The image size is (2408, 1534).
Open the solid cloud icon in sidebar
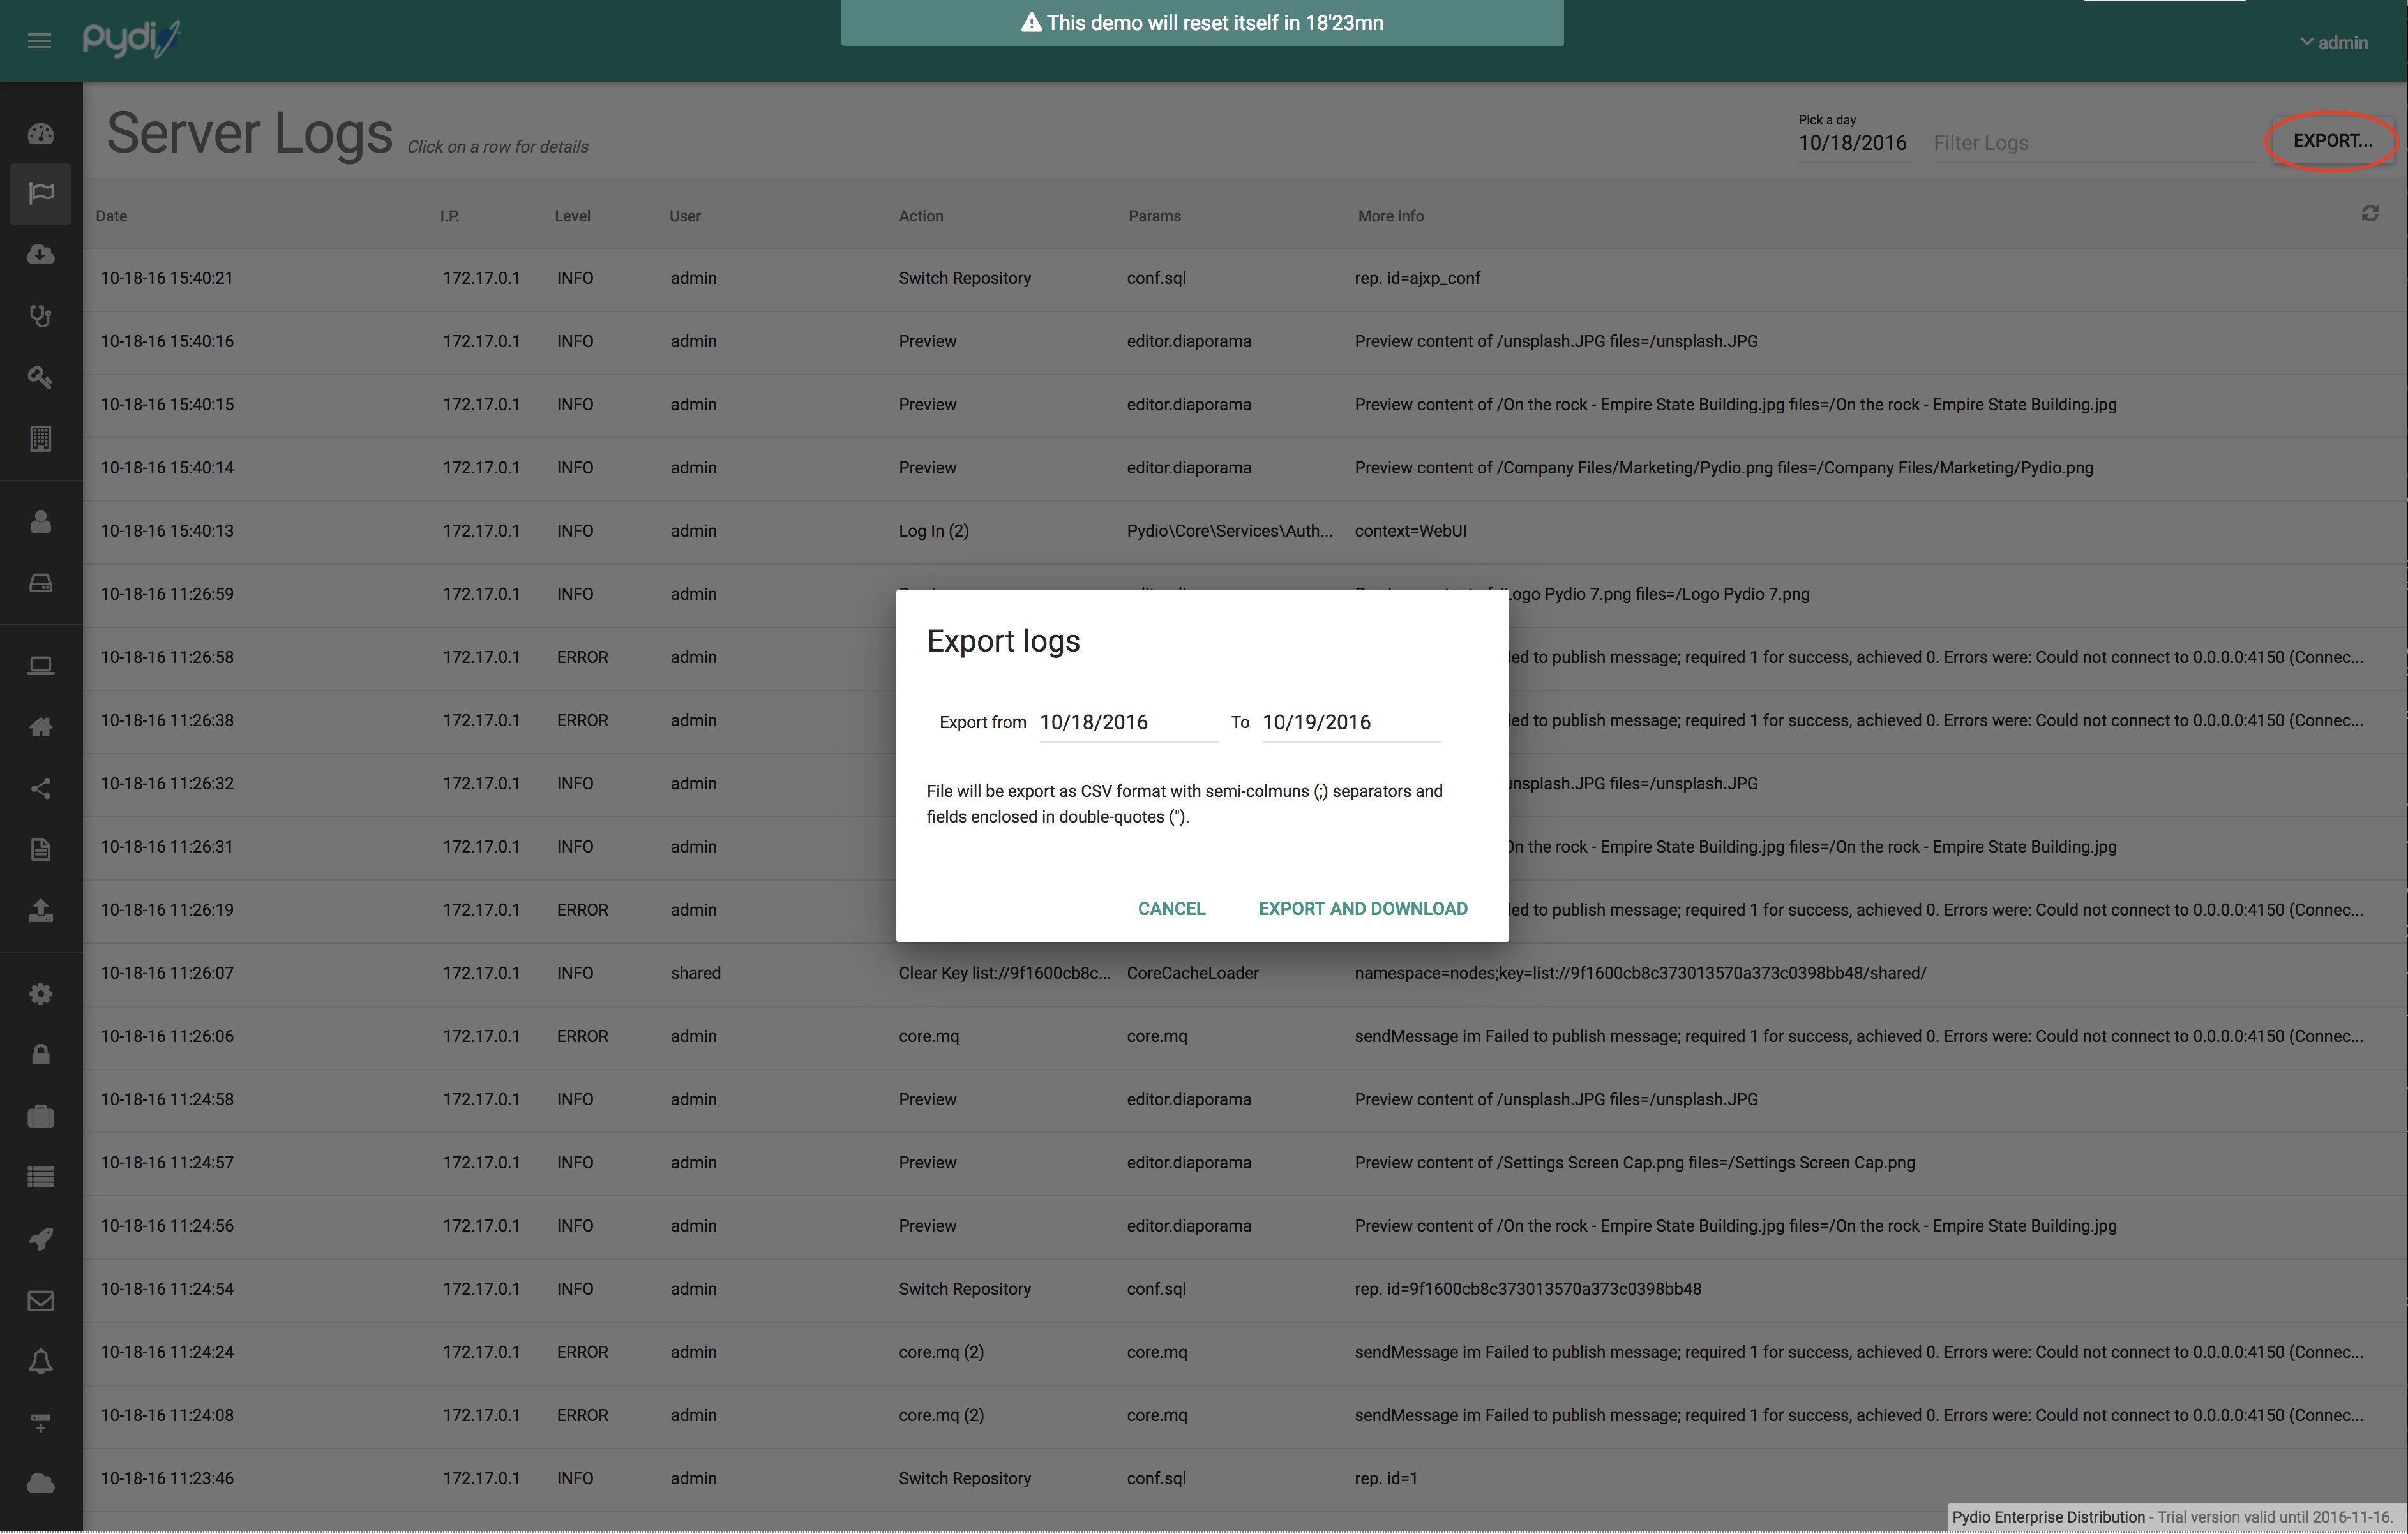[41, 1484]
